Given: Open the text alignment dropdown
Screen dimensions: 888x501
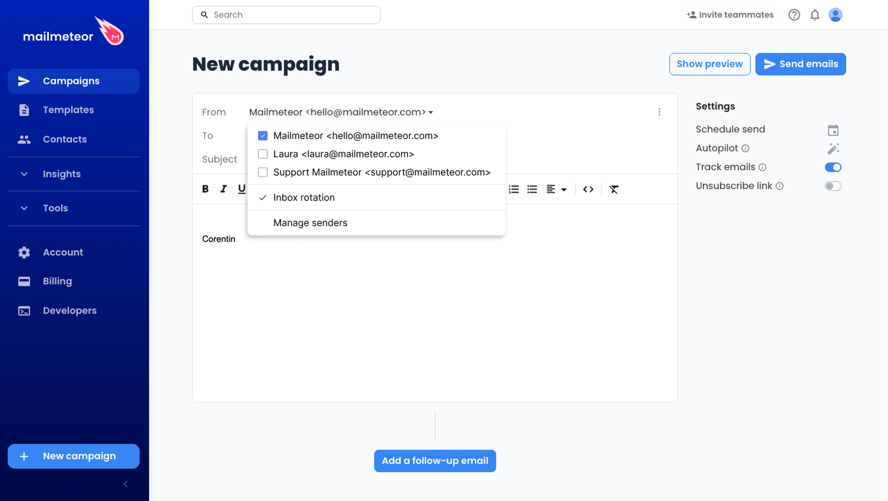Looking at the screenshot, I should tap(556, 189).
